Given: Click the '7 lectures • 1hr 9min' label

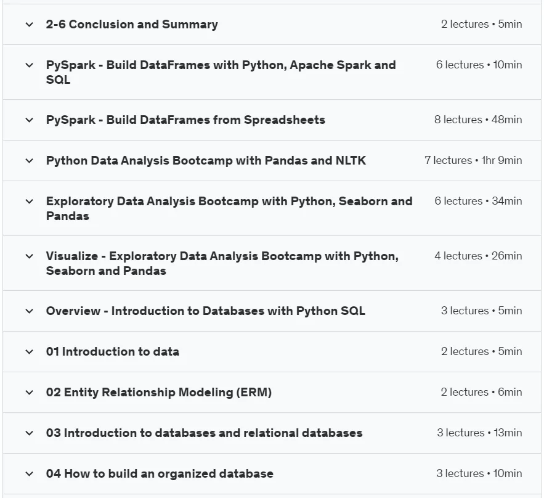Looking at the screenshot, I should coord(473,160).
